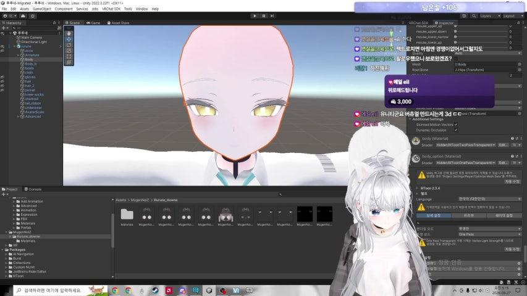Click the Hierarchy panel lock icon
The width and height of the screenshot is (527, 296).
[54, 23]
